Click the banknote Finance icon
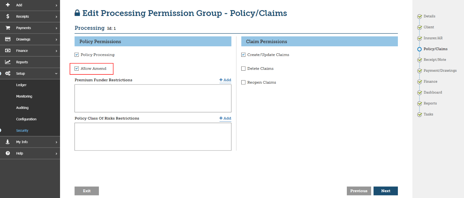Viewport: 464px width, 198px height. (x=8, y=51)
